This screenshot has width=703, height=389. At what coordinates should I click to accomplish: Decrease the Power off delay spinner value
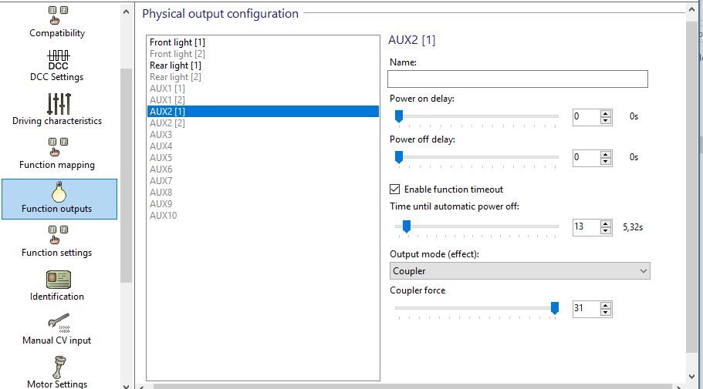point(606,161)
